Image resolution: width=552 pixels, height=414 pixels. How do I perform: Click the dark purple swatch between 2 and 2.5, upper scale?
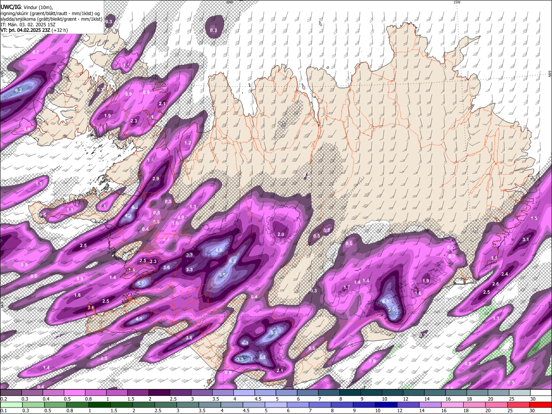click(x=159, y=393)
